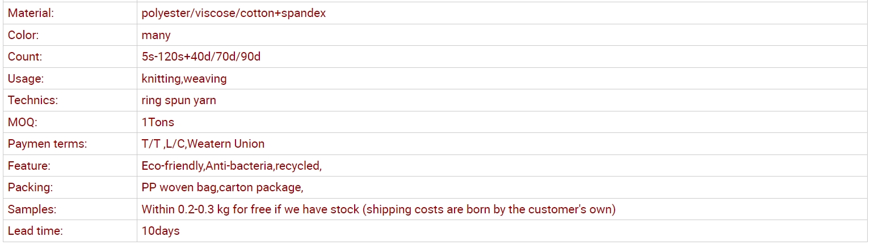Select the polyester/viscose/cotton+spandex value
The image size is (870, 245).
pyautogui.click(x=234, y=13)
